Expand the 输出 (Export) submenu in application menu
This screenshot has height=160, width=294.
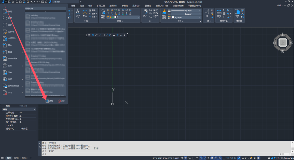(x=22, y=52)
